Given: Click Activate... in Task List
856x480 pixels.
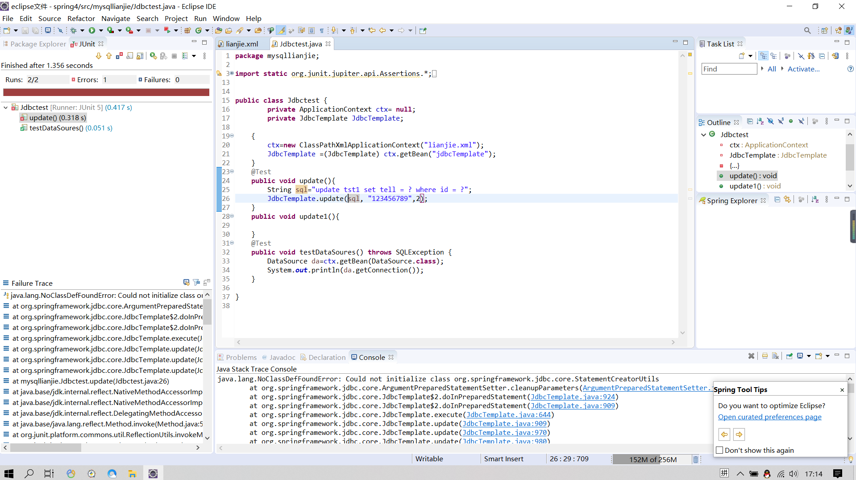Looking at the screenshot, I should [x=803, y=69].
